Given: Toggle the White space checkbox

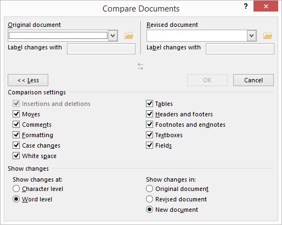Looking at the screenshot, I should pos(16,156).
